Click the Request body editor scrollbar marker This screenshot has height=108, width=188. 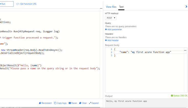[x=185, y=50]
